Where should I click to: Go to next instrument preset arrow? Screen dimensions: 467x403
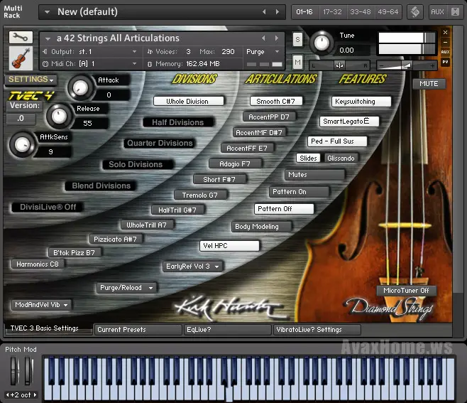coord(277,38)
